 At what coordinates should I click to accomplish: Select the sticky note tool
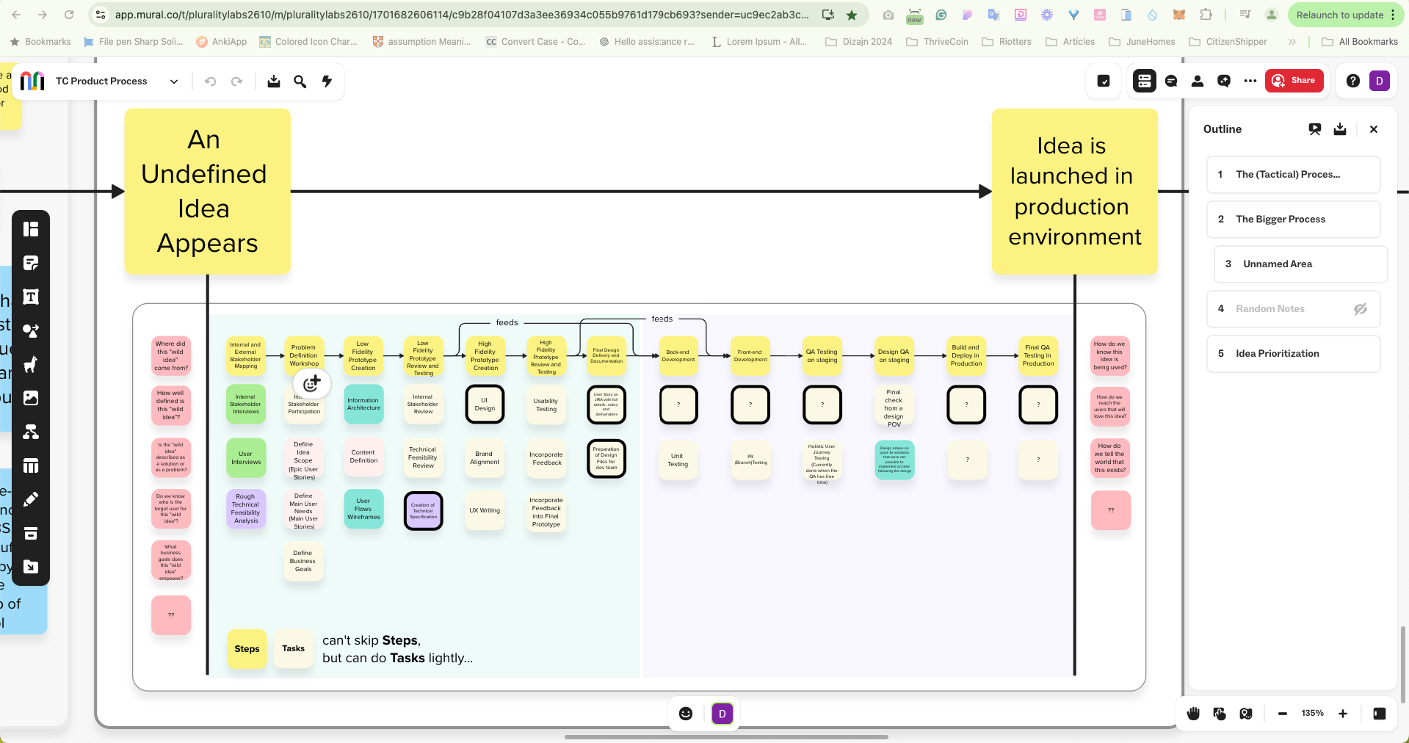[x=31, y=263]
